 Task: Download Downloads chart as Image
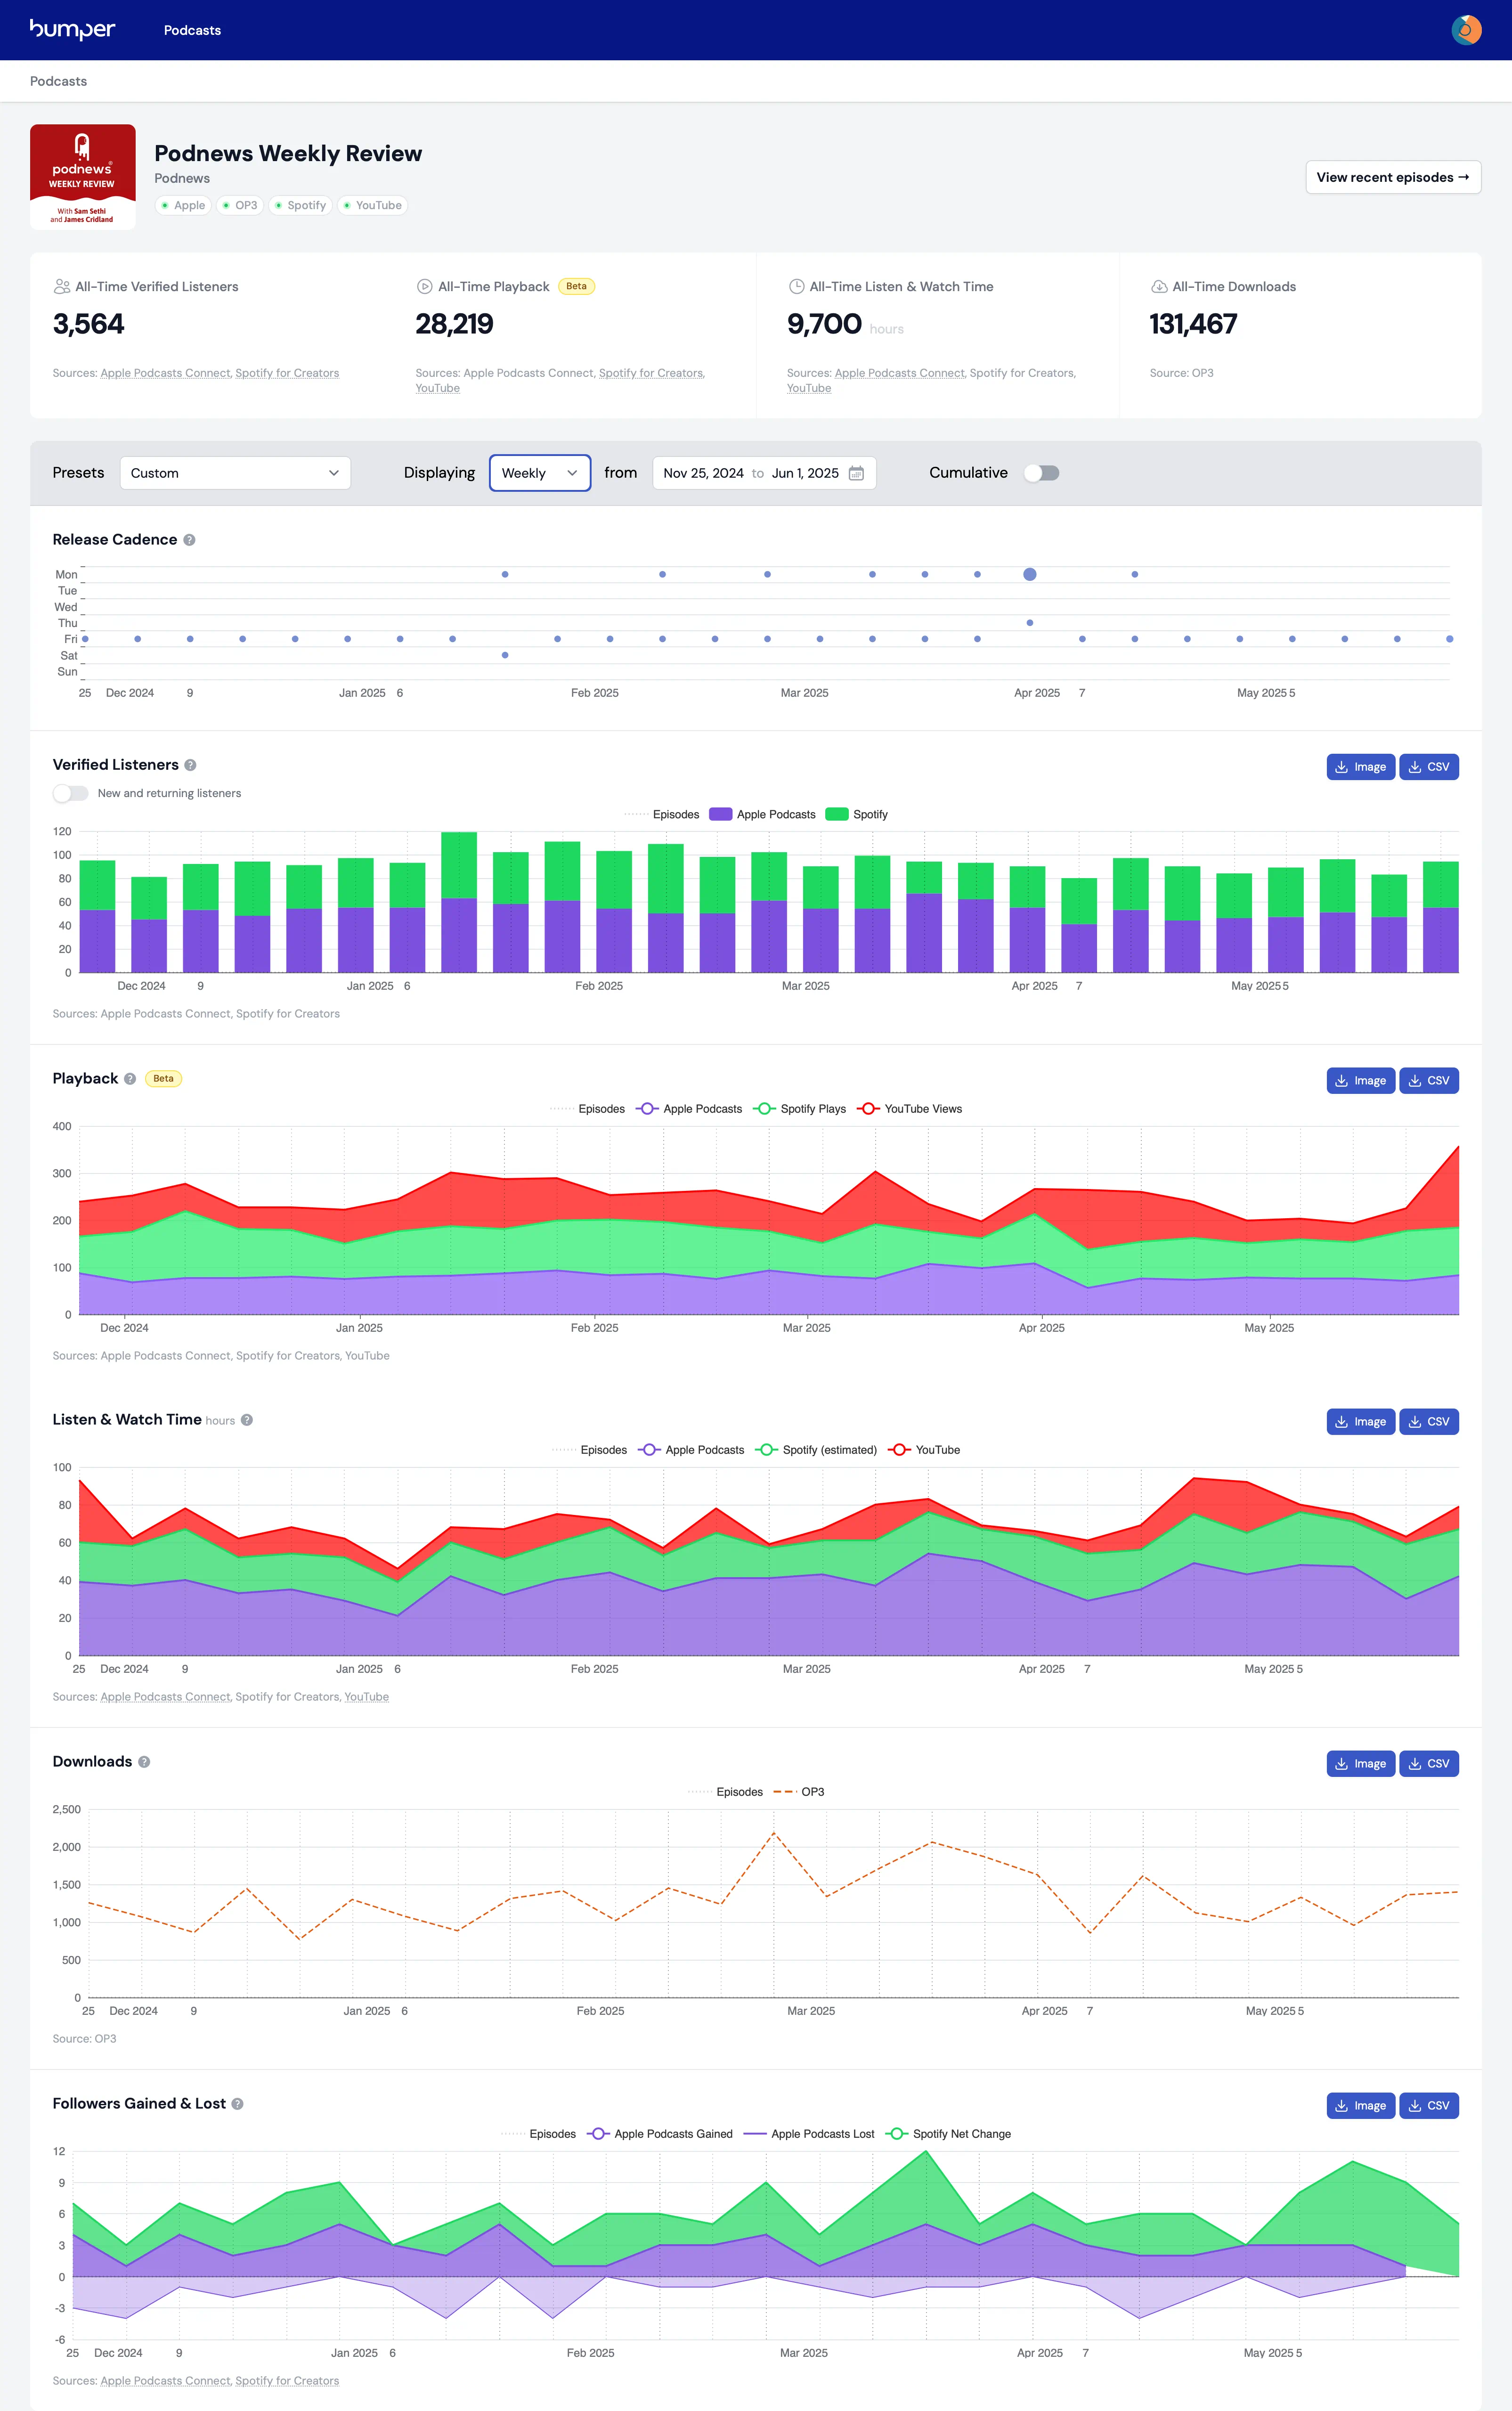click(x=1360, y=1764)
